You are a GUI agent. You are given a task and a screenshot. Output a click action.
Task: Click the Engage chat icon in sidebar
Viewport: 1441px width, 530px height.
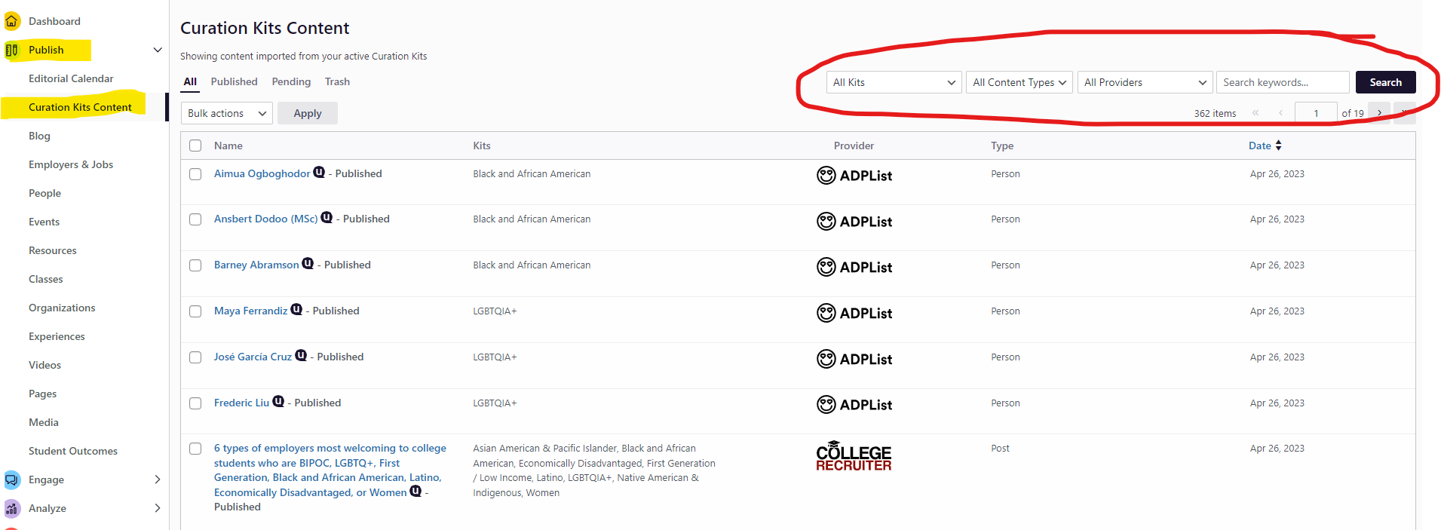pyautogui.click(x=11, y=479)
